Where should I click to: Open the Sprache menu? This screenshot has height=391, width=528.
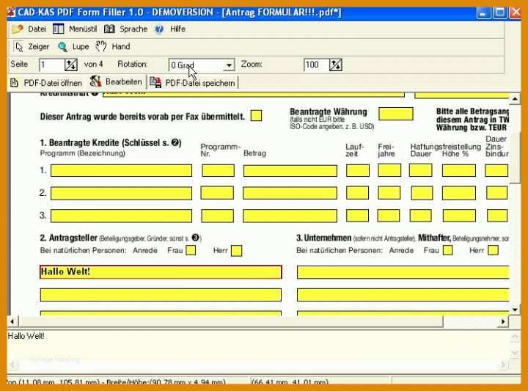point(133,29)
